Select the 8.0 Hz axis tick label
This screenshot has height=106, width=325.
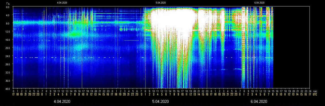[9, 23]
